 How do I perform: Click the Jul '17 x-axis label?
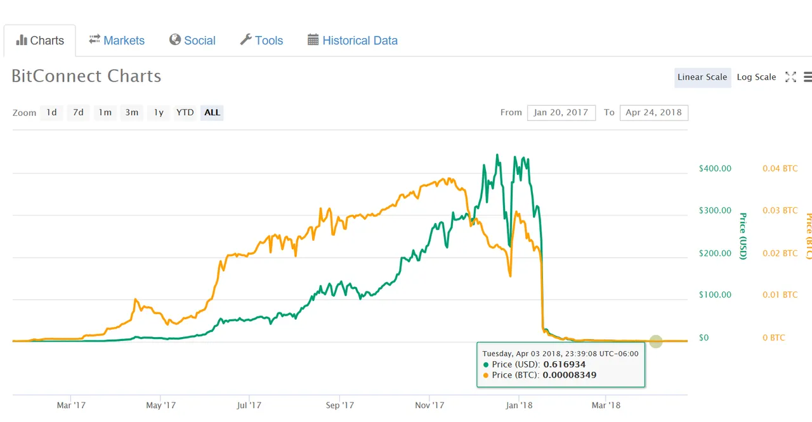[249, 405]
